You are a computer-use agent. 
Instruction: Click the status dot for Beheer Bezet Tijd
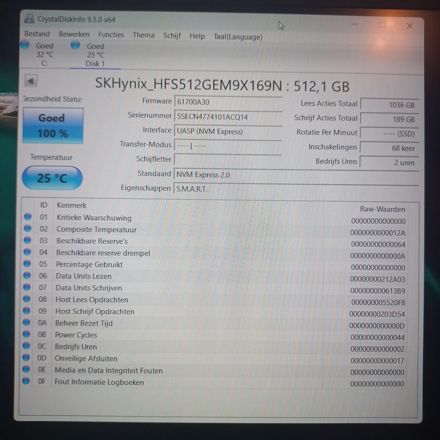(x=26, y=322)
